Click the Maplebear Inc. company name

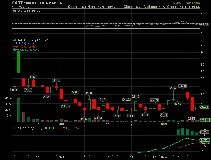pyautogui.click(x=34, y=3)
